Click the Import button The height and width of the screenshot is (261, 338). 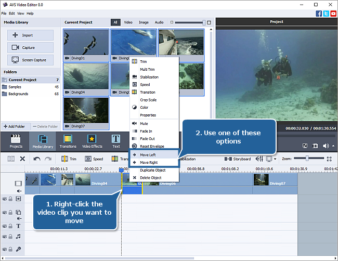click(x=30, y=35)
